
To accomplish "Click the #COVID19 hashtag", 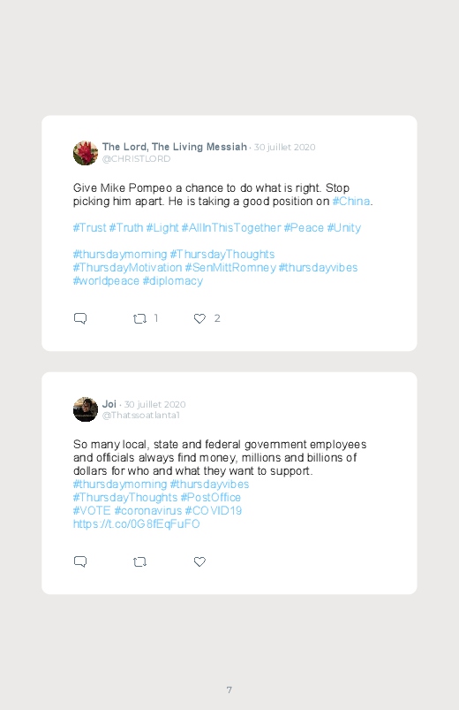I will click(214, 511).
